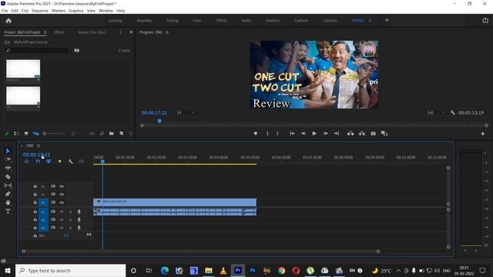Open Program monitor Button Editor plus
This screenshot has height=277, width=493.
(x=483, y=134)
